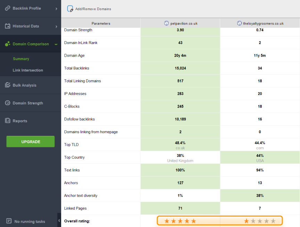The width and height of the screenshot is (300, 227).
Task: Collapse the Domain Comparison section chevron
Action: pyautogui.click(x=56, y=44)
